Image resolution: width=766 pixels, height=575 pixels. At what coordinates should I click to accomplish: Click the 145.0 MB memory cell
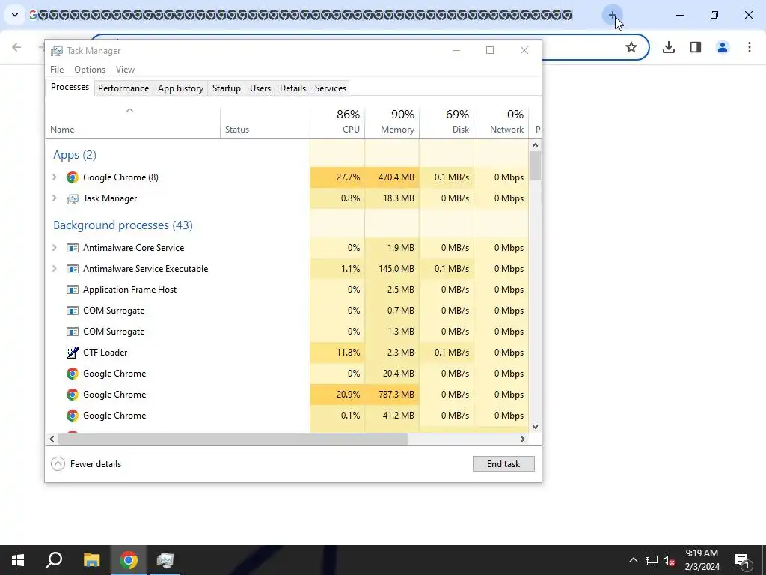pyautogui.click(x=392, y=269)
